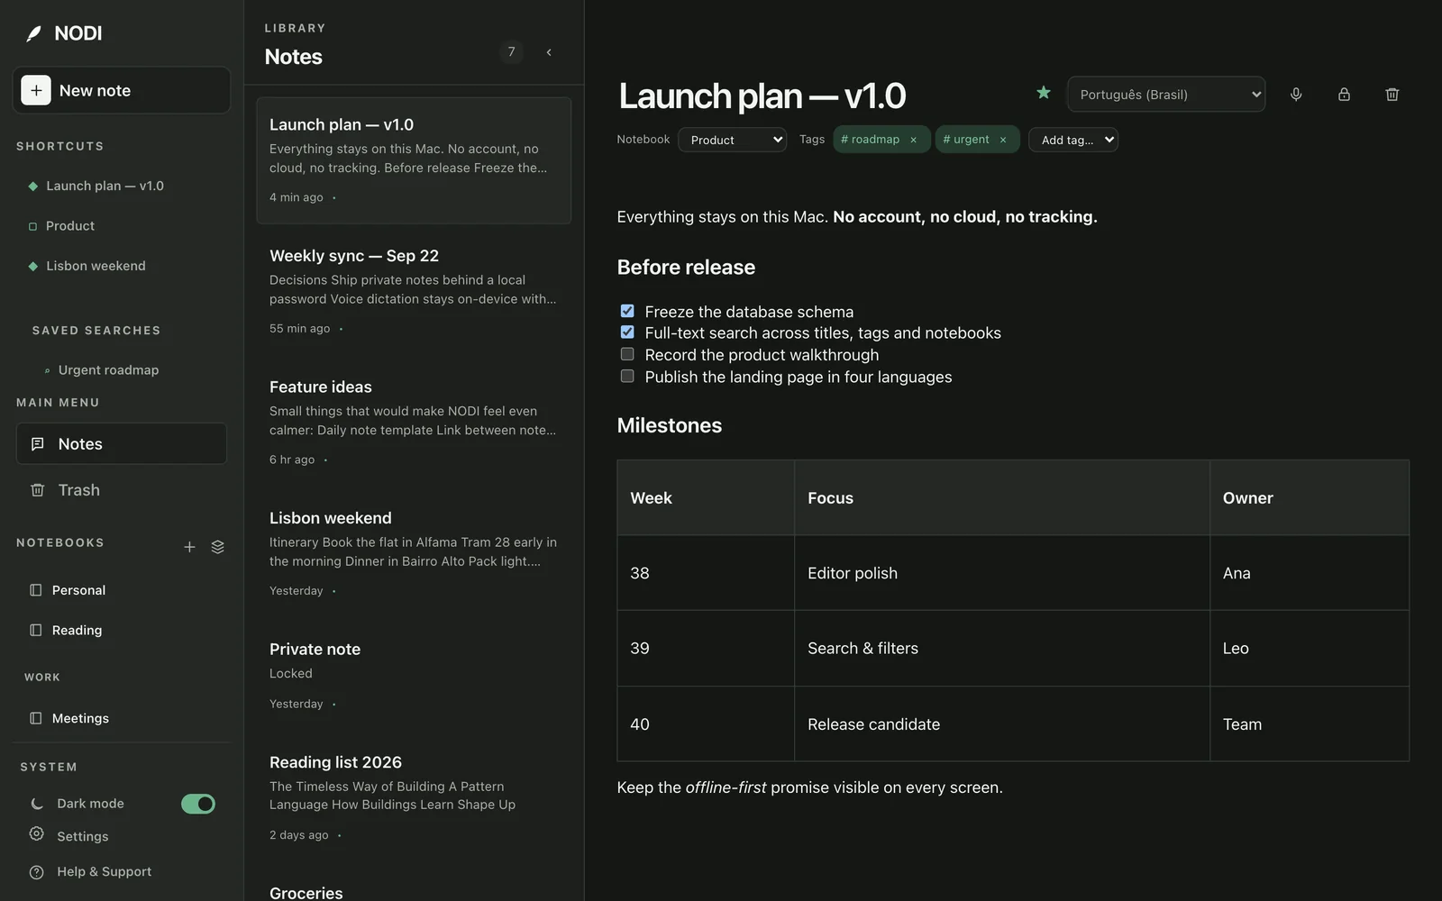This screenshot has width=1442, height=901.
Task: Lock this note with padlock icon
Action: [x=1344, y=95]
